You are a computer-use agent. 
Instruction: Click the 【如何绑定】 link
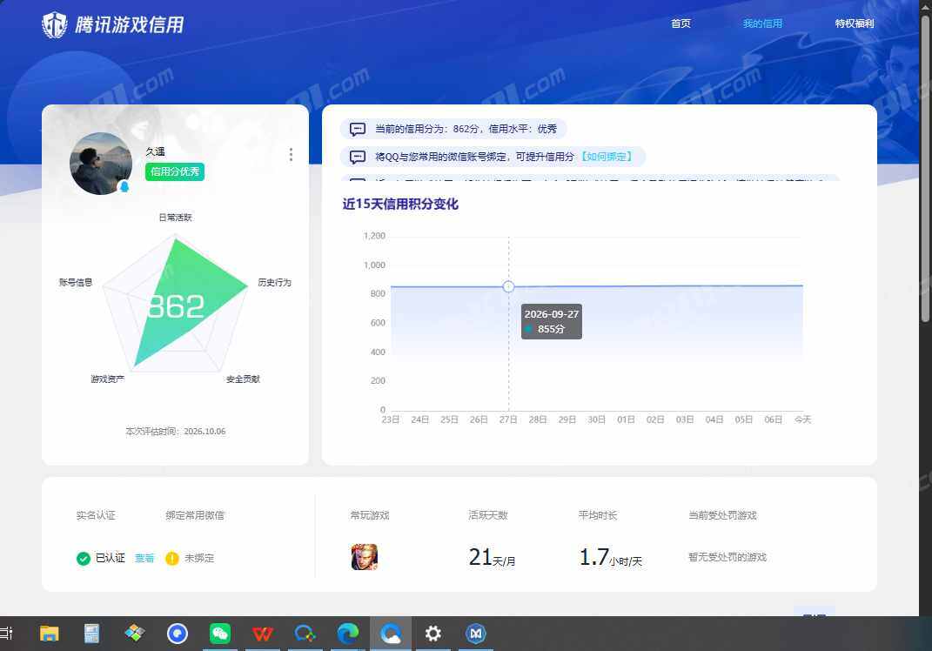(x=606, y=157)
